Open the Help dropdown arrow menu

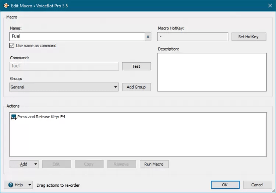coord(29,185)
